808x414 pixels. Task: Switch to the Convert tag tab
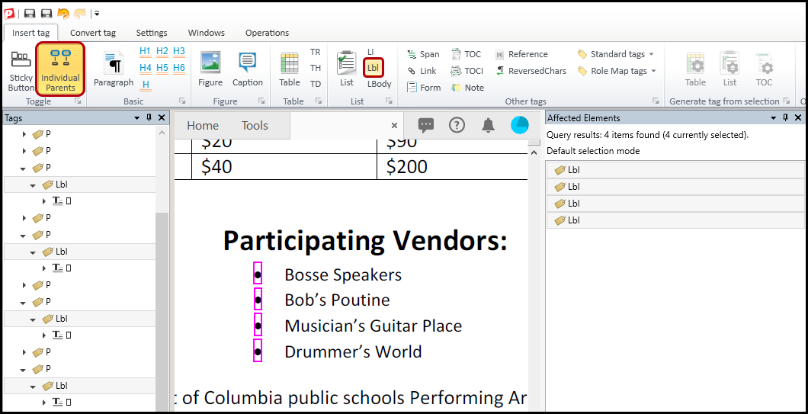[x=93, y=33]
